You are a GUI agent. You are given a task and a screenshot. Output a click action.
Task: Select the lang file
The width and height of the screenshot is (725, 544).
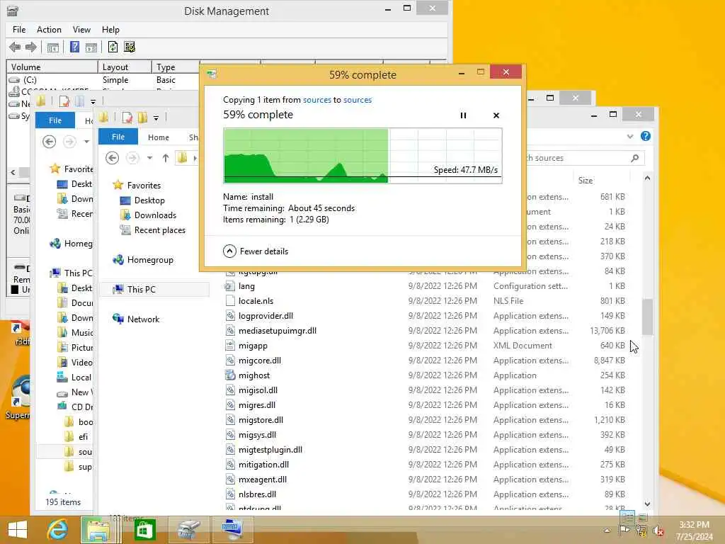[x=246, y=286]
